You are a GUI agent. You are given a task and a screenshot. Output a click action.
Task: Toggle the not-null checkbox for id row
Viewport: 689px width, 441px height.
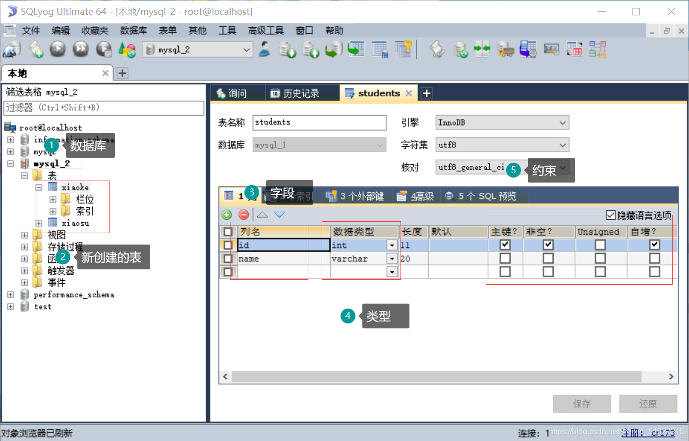point(548,245)
